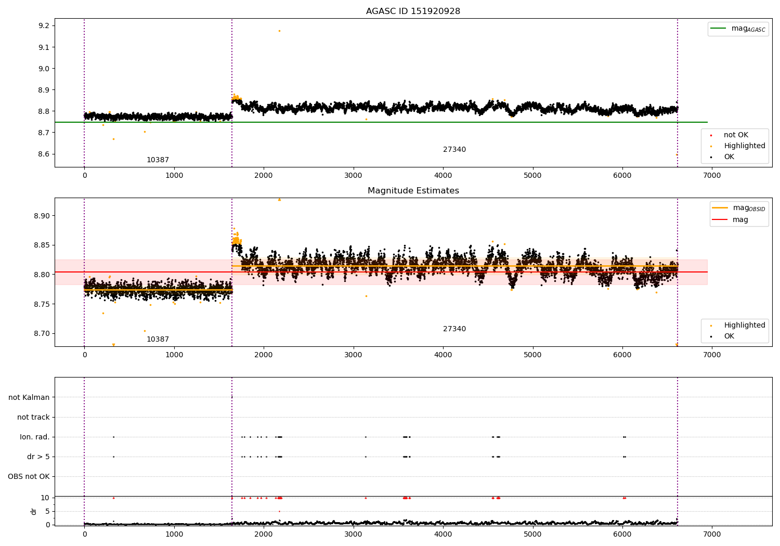
Task: Select the "27340" label in the top plot
Action: tap(454, 150)
